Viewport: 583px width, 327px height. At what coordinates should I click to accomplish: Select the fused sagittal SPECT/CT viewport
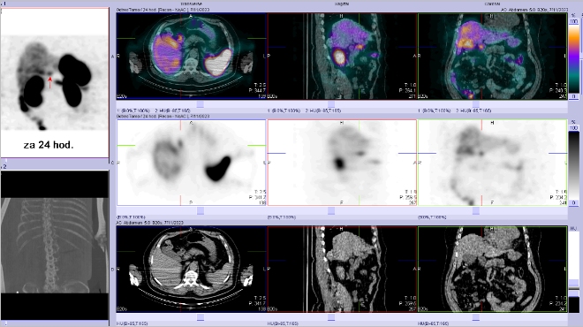[x=342, y=57]
